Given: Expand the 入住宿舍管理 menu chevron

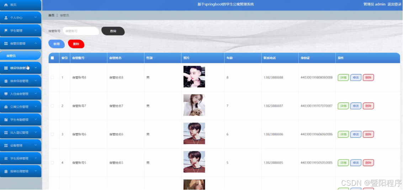Looking at the screenshot, I should point(36,94).
